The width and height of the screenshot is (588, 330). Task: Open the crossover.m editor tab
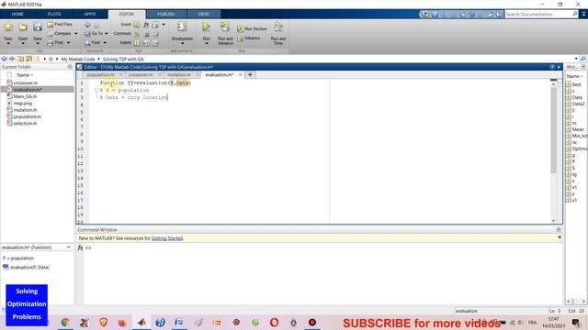[x=141, y=75]
